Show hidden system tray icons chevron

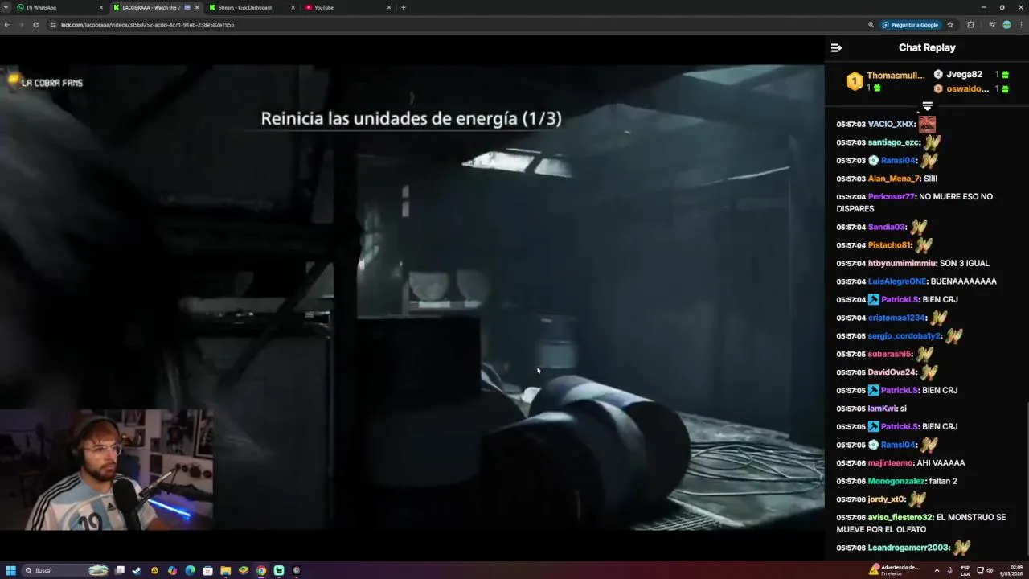(937, 570)
